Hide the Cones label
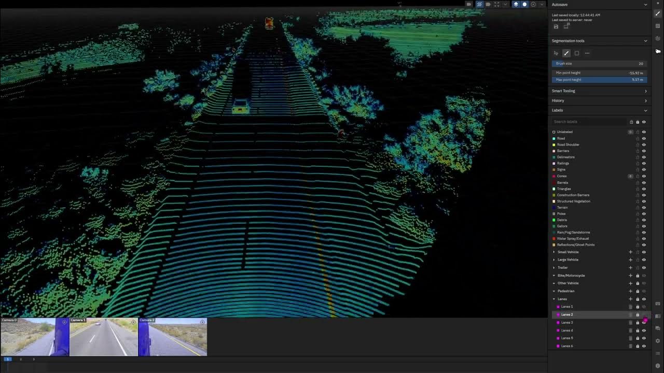This screenshot has height=373, width=664. pyautogui.click(x=644, y=176)
